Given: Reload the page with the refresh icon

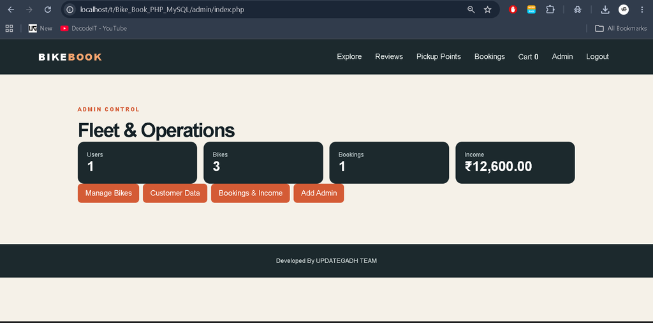Looking at the screenshot, I should coord(48,10).
